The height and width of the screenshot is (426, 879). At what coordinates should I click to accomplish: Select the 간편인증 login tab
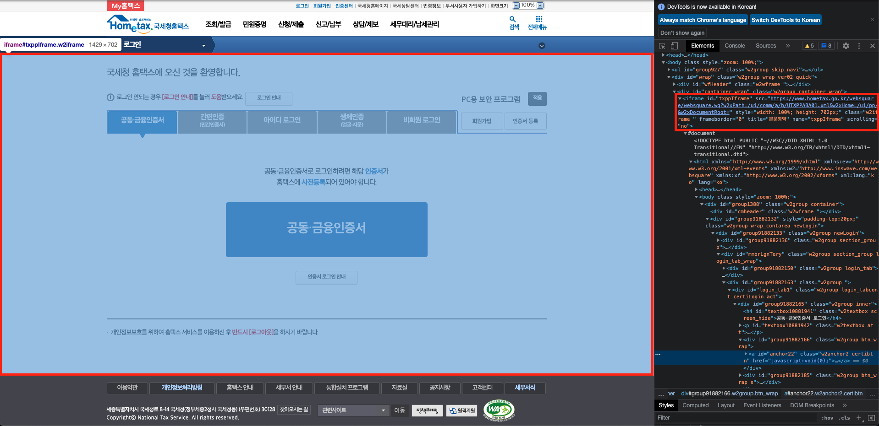pyautogui.click(x=212, y=122)
